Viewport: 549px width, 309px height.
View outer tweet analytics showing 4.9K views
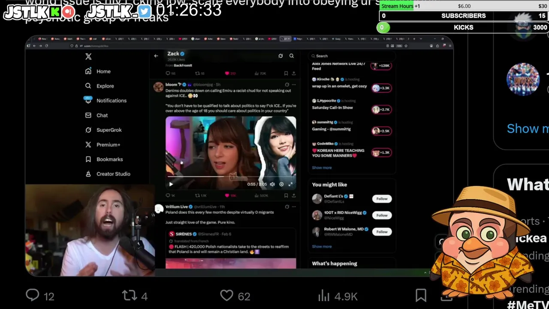[x=338, y=296]
